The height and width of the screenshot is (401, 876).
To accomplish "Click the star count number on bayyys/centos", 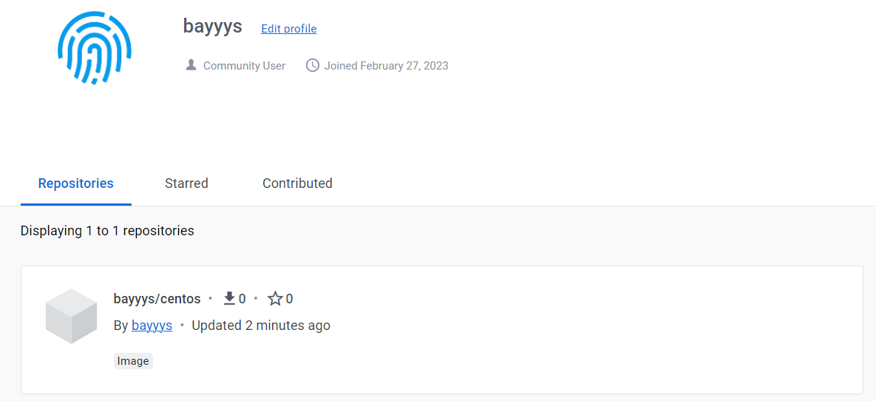I will click(289, 299).
